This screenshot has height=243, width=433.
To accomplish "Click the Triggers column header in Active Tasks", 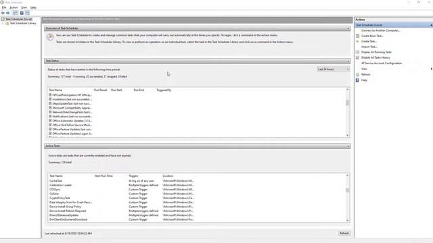I will coord(133,175).
